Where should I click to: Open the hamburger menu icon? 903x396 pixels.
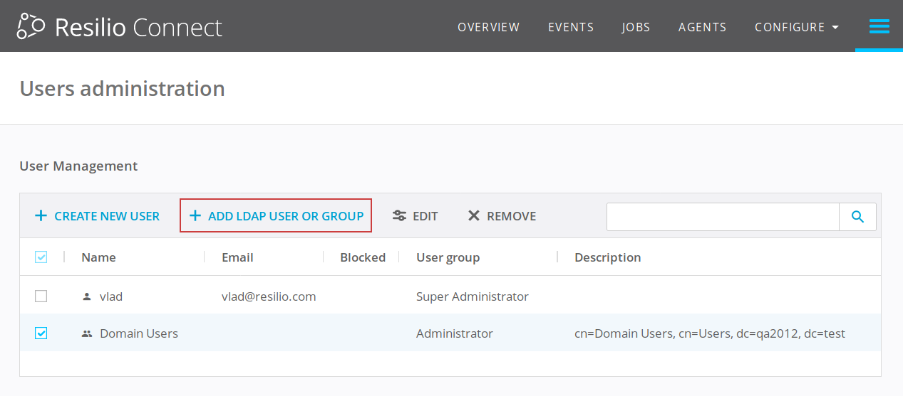point(879,27)
